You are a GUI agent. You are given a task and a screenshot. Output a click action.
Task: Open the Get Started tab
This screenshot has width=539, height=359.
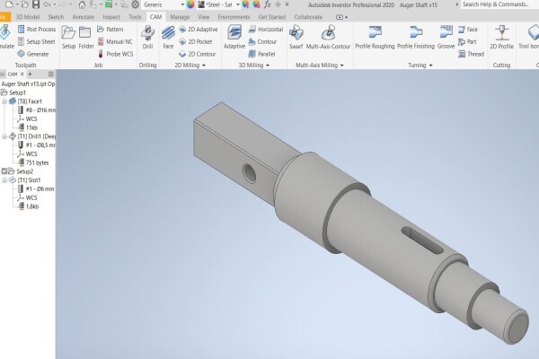tap(272, 17)
